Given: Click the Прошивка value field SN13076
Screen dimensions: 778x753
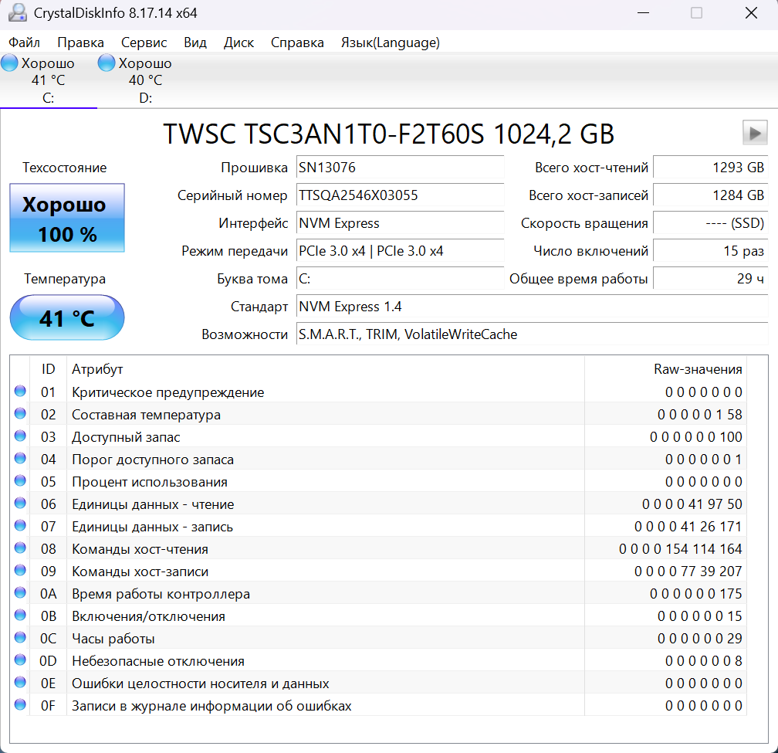Looking at the screenshot, I should [x=400, y=168].
